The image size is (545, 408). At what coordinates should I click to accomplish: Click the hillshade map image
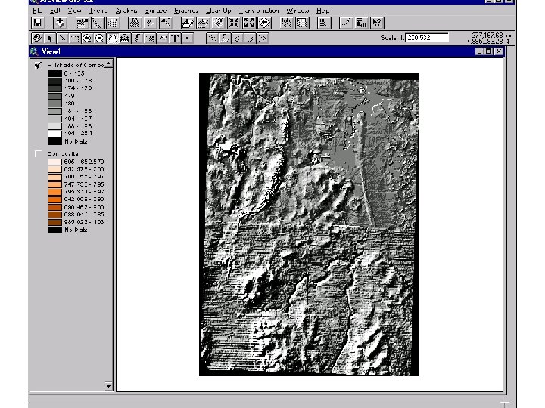click(309, 224)
